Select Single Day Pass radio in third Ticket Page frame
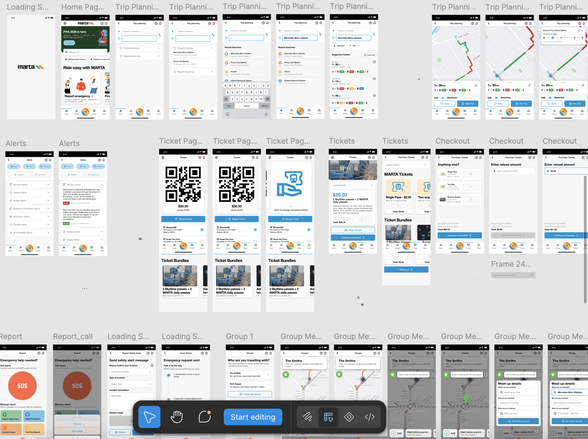The image size is (588, 439). pos(309,242)
